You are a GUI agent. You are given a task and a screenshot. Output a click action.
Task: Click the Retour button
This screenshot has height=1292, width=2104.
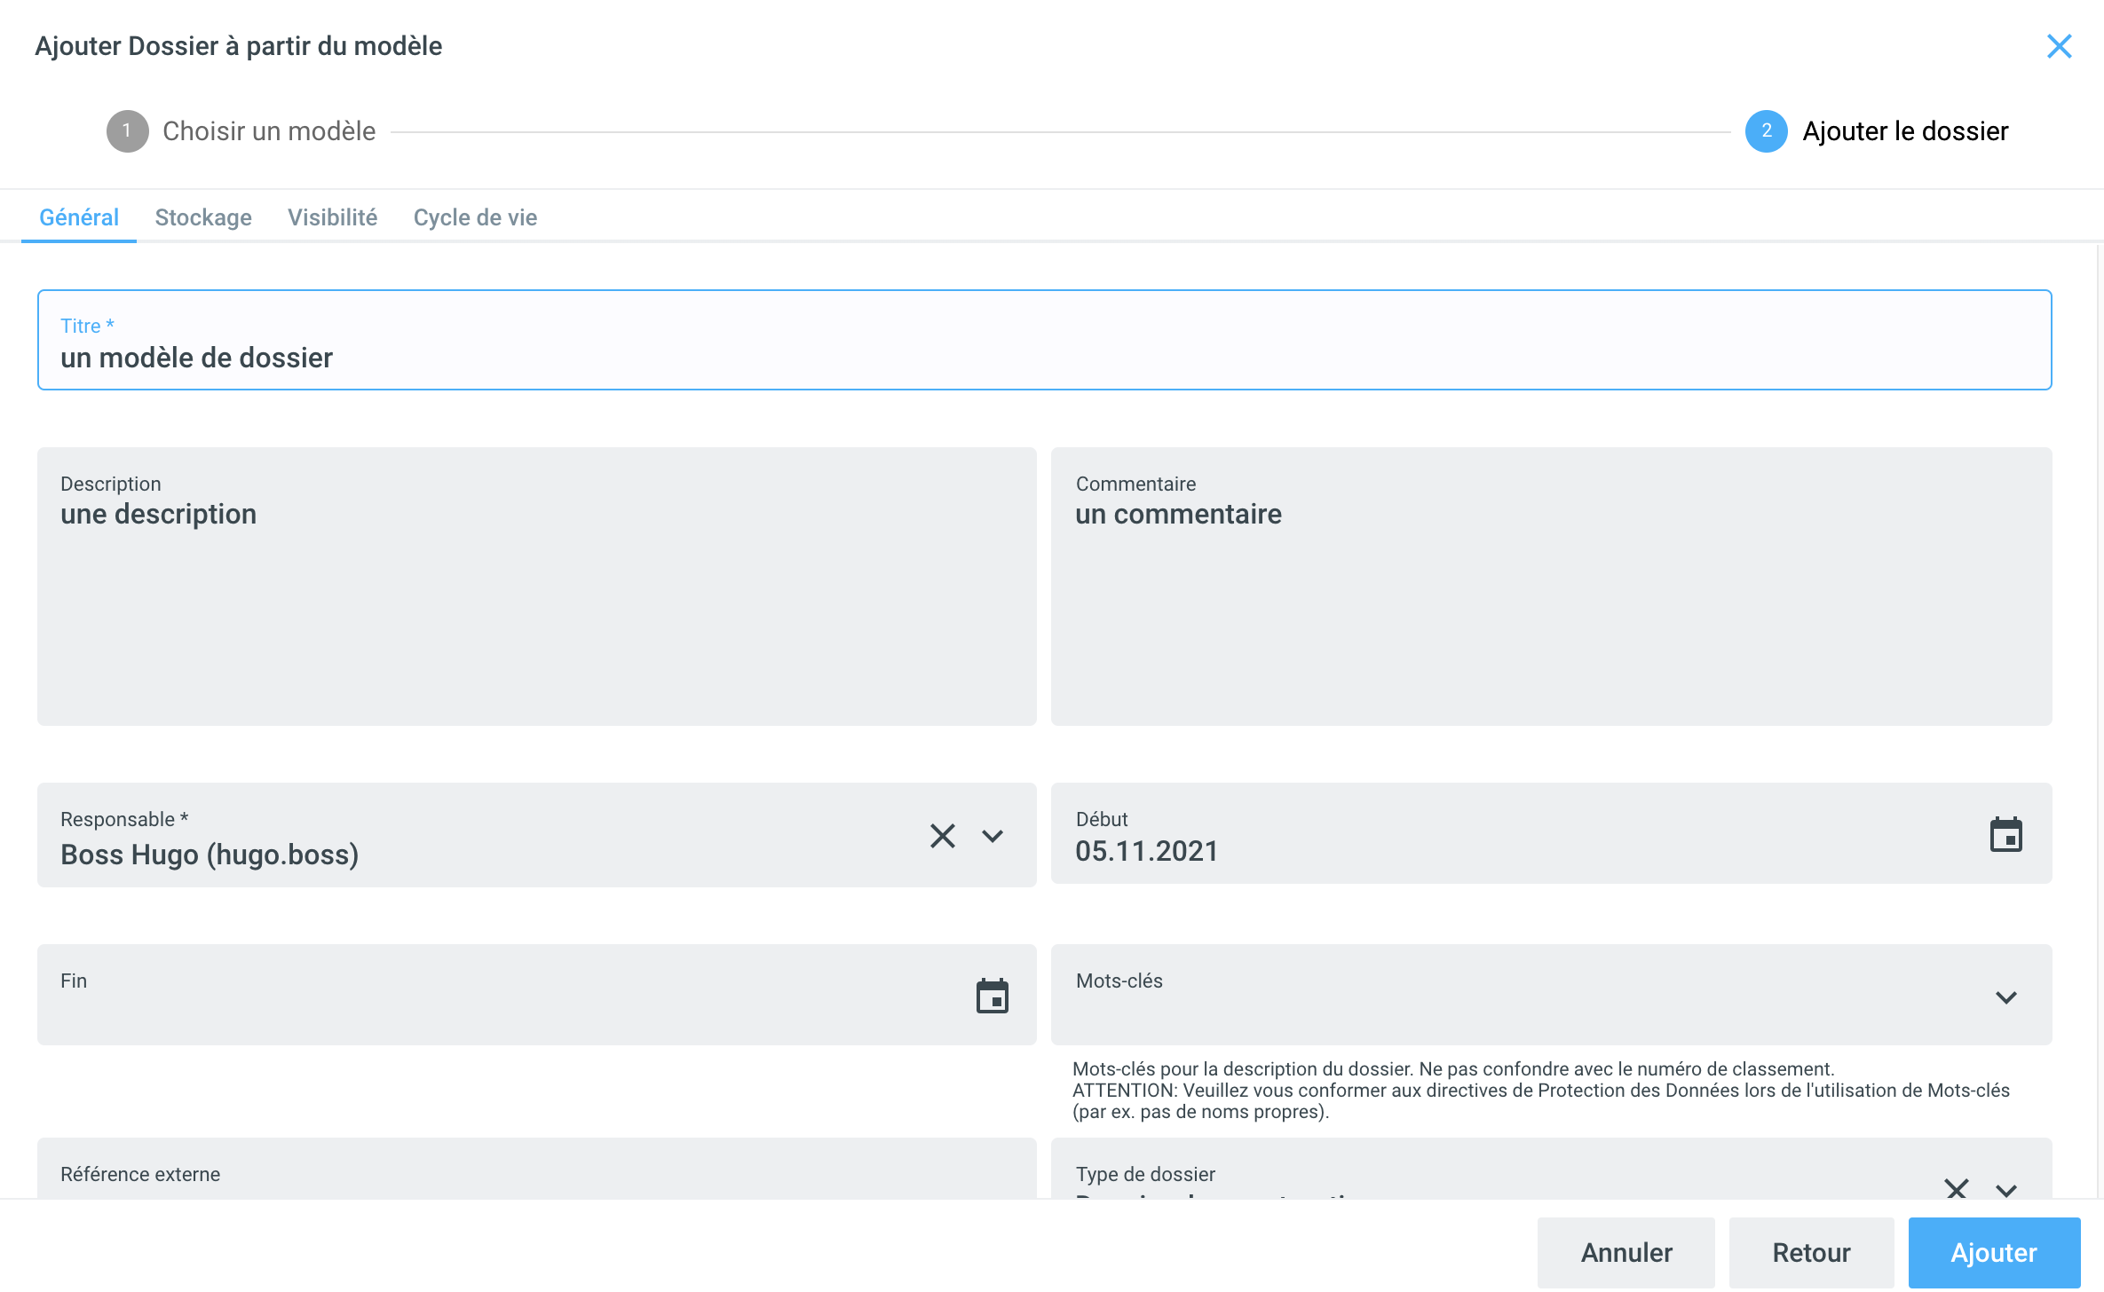pyautogui.click(x=1811, y=1252)
